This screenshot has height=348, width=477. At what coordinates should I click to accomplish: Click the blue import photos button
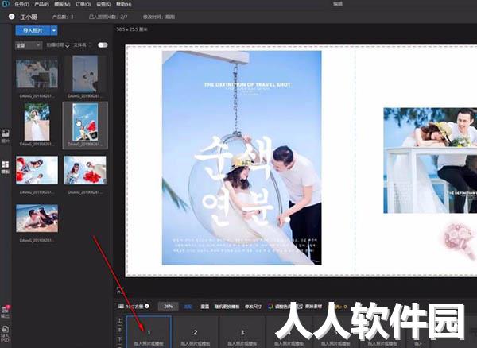point(33,30)
